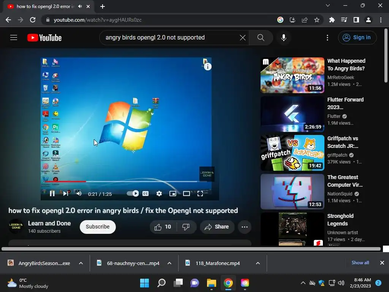Open the tab search dropdown arrow
389x292 pixels.
point(328,5)
